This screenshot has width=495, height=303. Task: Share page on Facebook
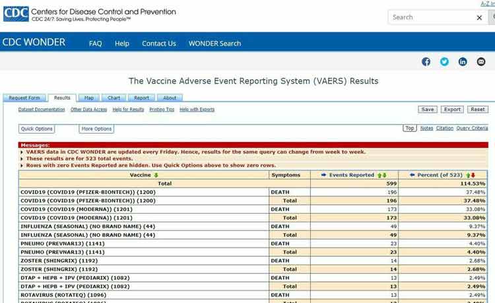(426, 61)
